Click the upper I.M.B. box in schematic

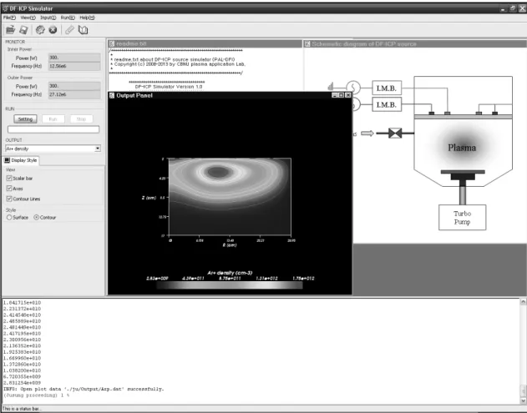tap(387, 88)
